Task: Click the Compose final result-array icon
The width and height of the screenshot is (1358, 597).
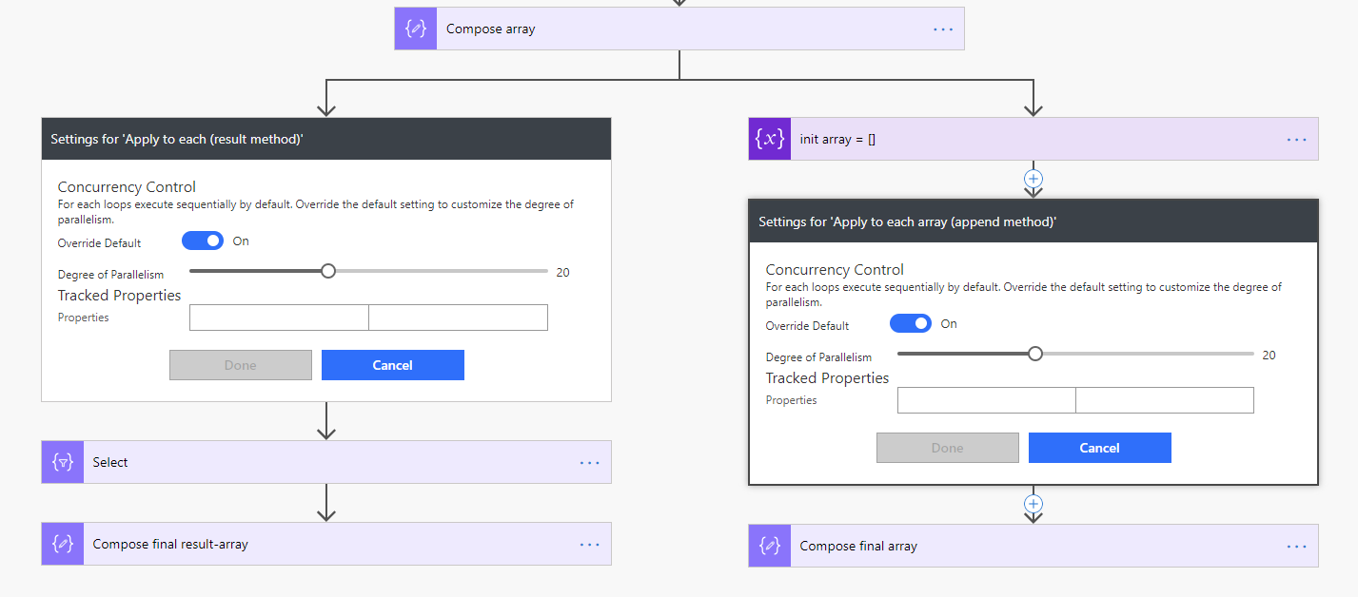Action: (63, 545)
